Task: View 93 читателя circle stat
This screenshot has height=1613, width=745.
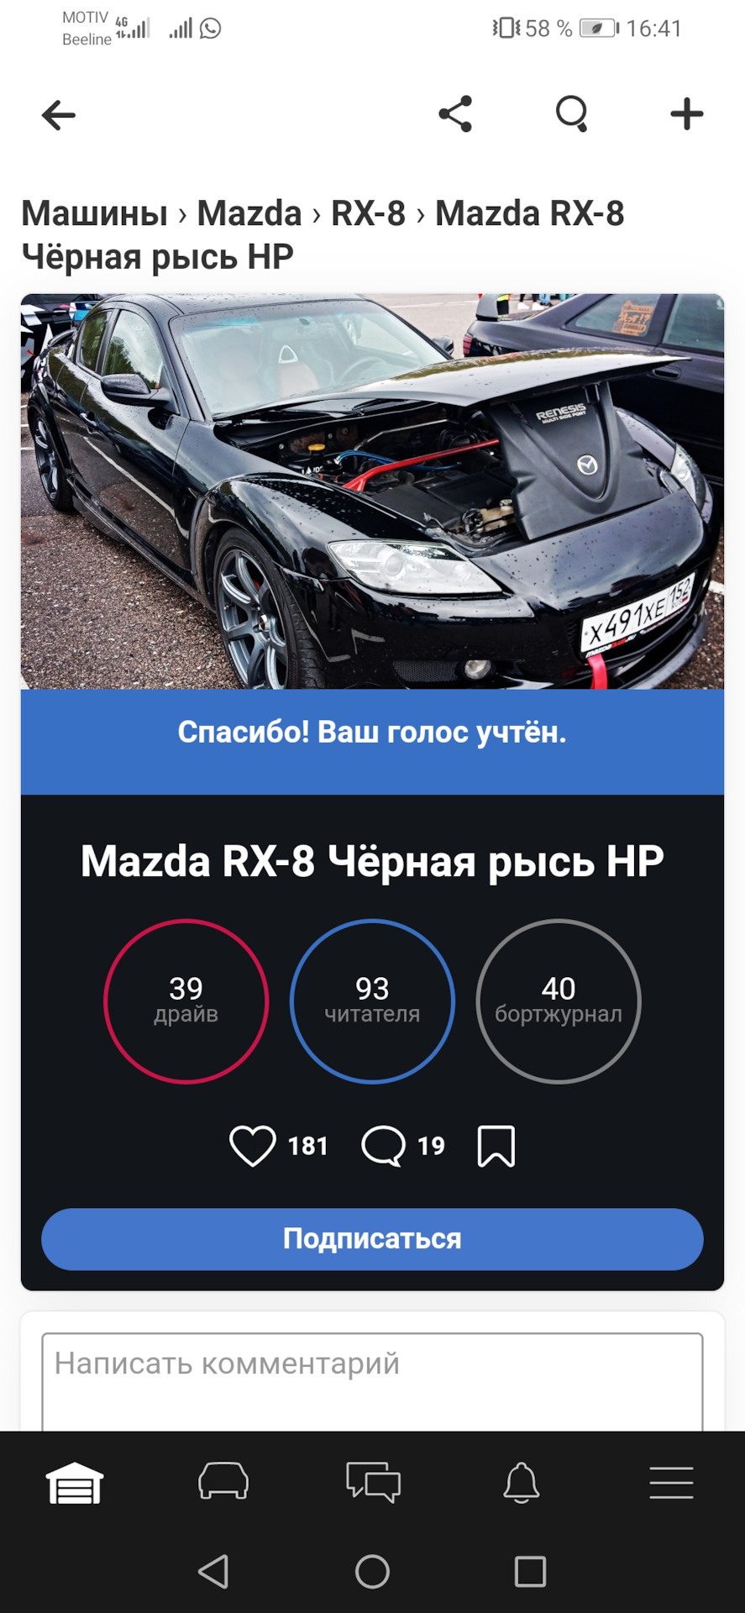Action: click(372, 1001)
